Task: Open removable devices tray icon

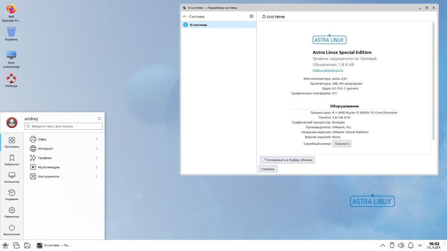Action: pos(392,245)
